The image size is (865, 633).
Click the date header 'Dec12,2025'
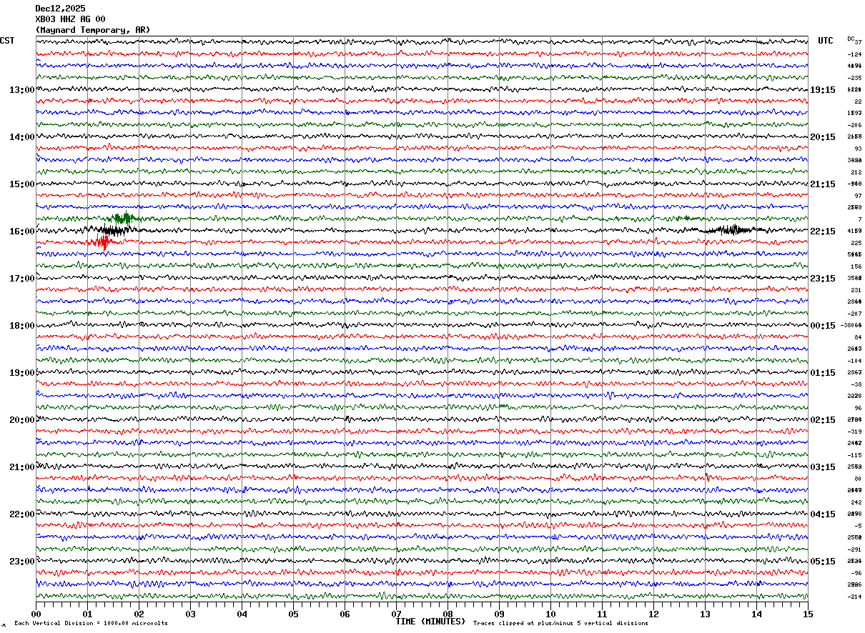point(60,9)
